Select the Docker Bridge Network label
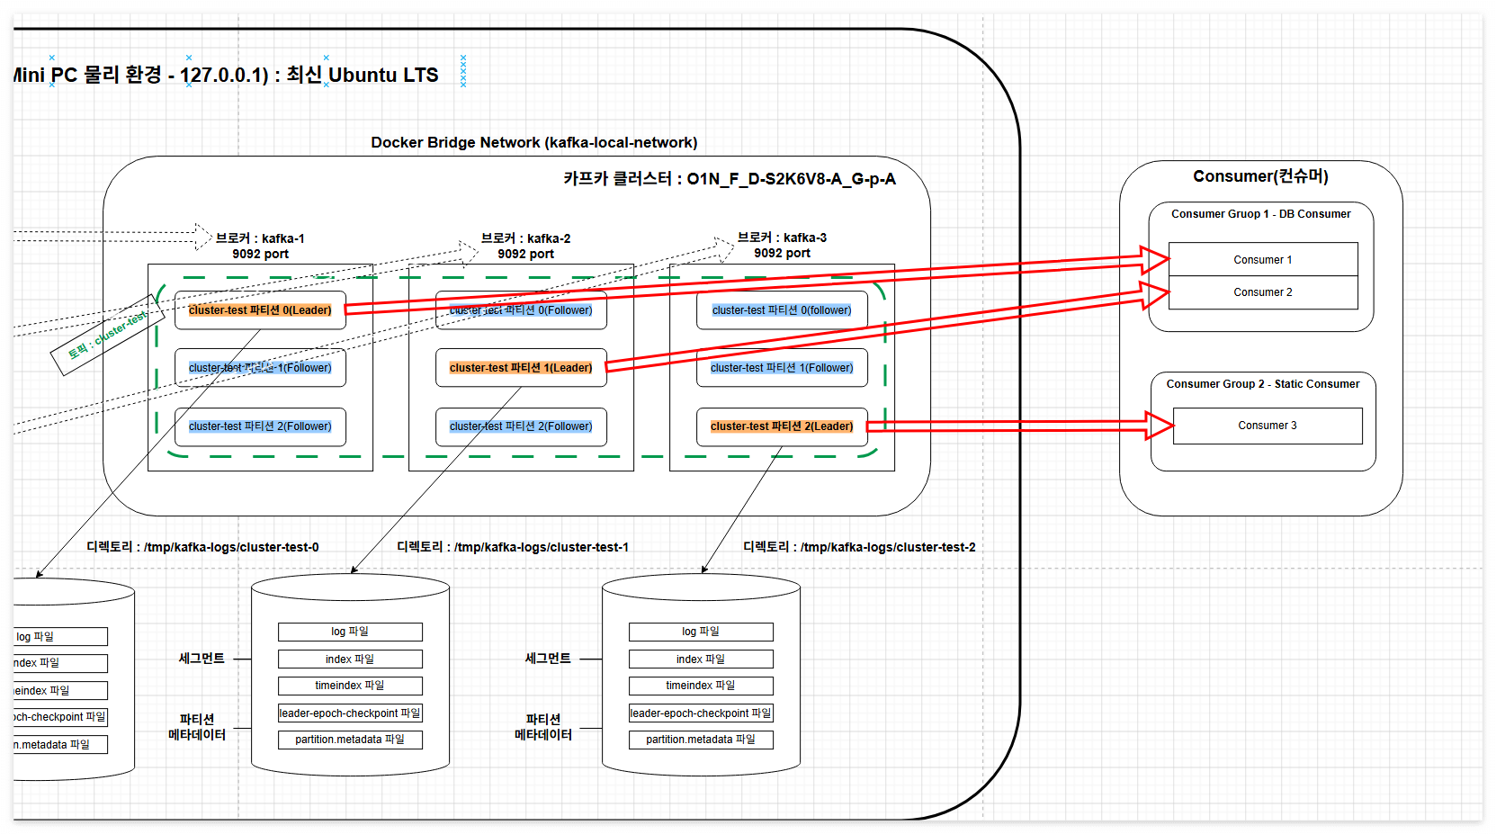This screenshot has width=1496, height=834. [x=534, y=142]
